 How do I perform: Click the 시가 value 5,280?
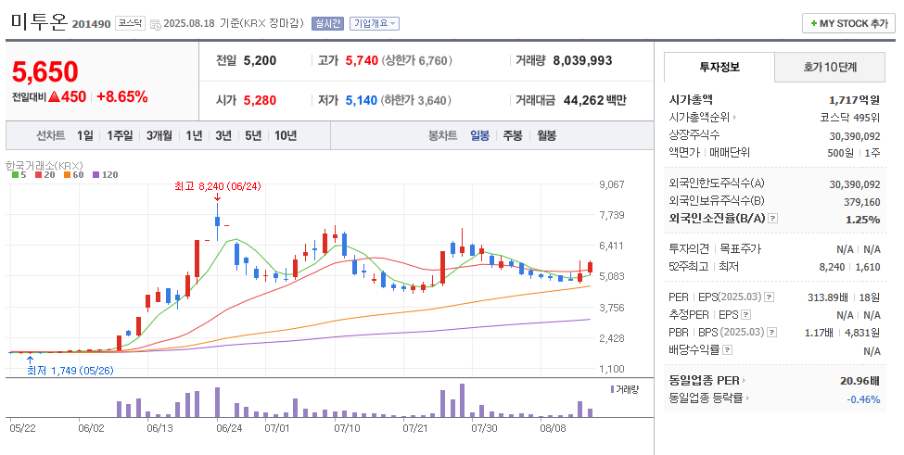pyautogui.click(x=260, y=100)
